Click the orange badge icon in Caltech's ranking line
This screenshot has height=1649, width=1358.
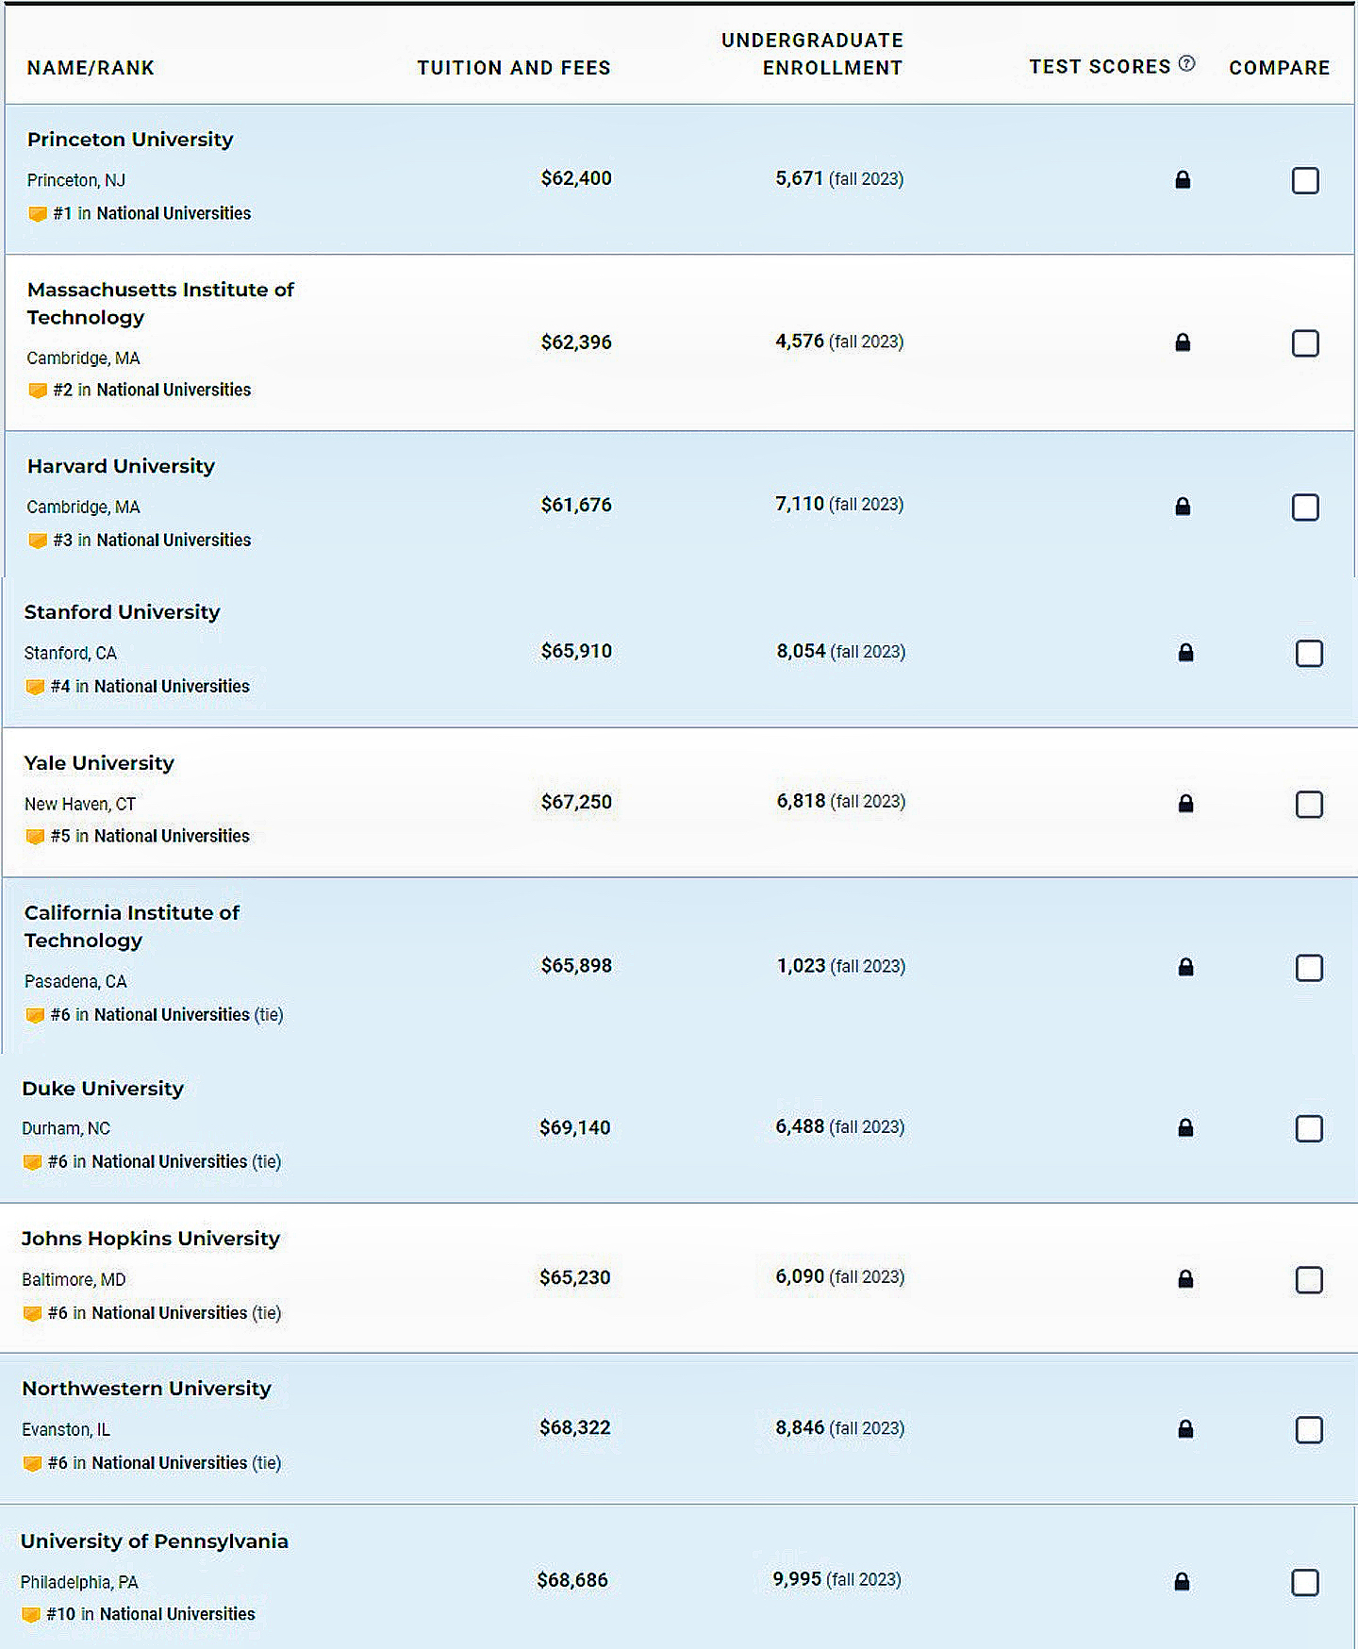[35, 1015]
